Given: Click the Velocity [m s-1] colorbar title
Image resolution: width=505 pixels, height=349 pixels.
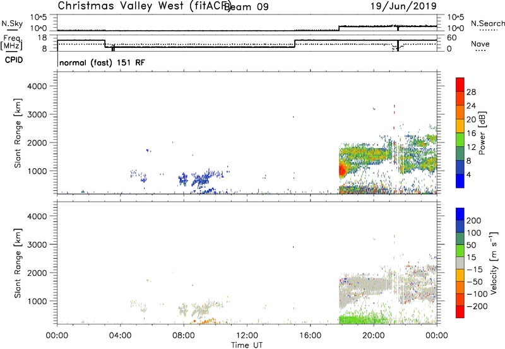Looking at the screenshot, I should point(494,263).
